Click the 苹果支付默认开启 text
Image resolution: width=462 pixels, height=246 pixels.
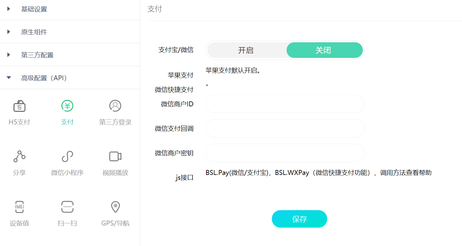point(233,70)
